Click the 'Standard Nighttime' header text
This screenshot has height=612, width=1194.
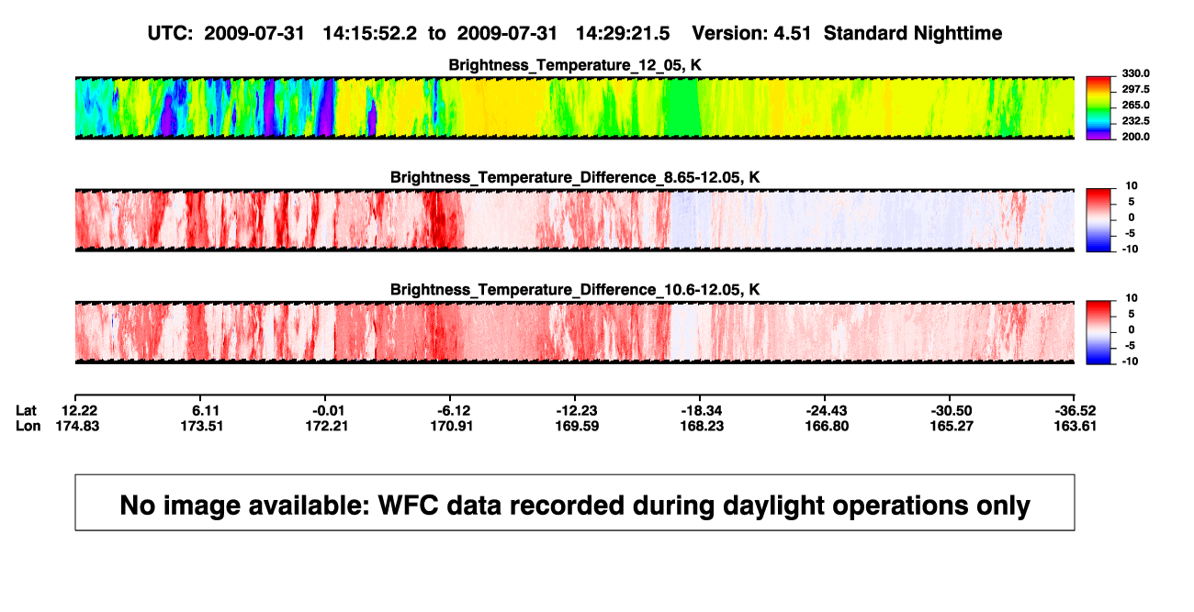coord(913,34)
